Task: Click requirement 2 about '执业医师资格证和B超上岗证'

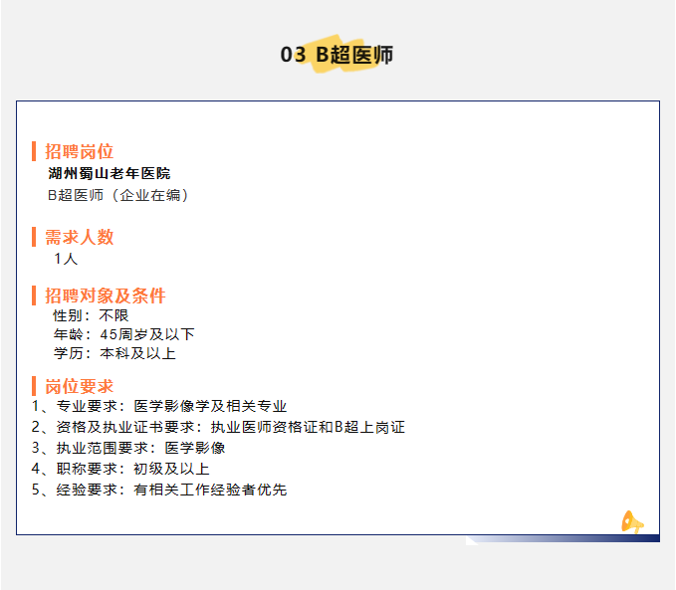Action: tap(218, 427)
